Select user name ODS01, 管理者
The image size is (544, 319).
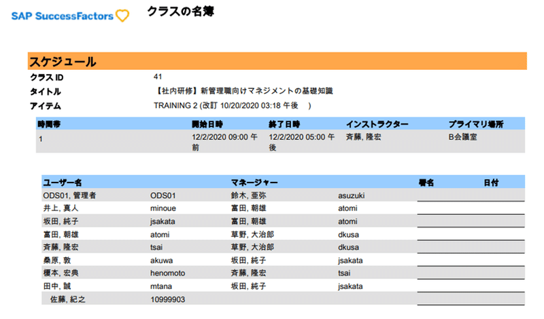click(x=69, y=195)
